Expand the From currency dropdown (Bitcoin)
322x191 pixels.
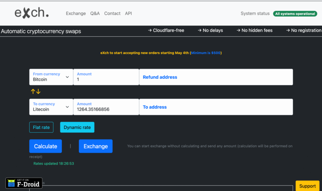[x=51, y=77]
